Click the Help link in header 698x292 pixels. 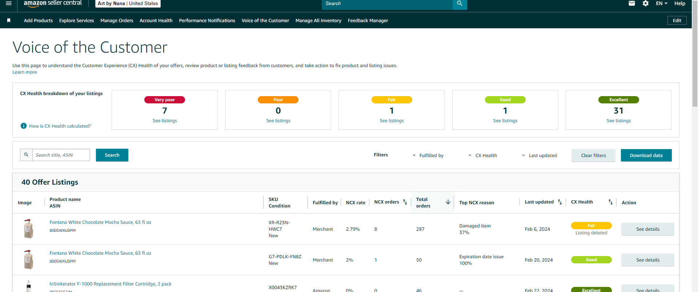tap(680, 3)
